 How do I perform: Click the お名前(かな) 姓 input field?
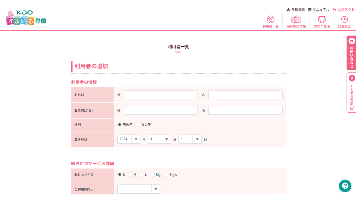coord(161,110)
